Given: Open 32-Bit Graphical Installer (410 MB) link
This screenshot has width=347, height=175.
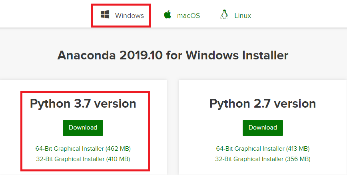Looking at the screenshot, I should pos(83,159).
